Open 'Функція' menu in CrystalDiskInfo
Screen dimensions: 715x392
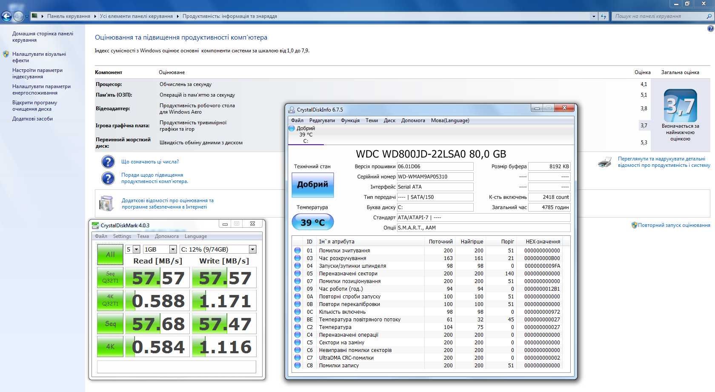coord(350,120)
